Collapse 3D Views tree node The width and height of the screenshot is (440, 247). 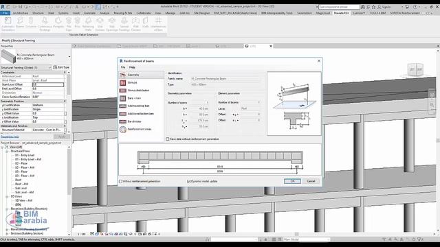click(x=7, y=197)
